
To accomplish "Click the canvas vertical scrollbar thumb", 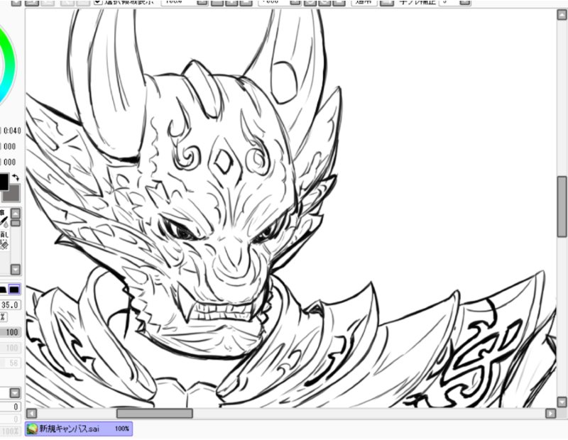I will 562,207.
